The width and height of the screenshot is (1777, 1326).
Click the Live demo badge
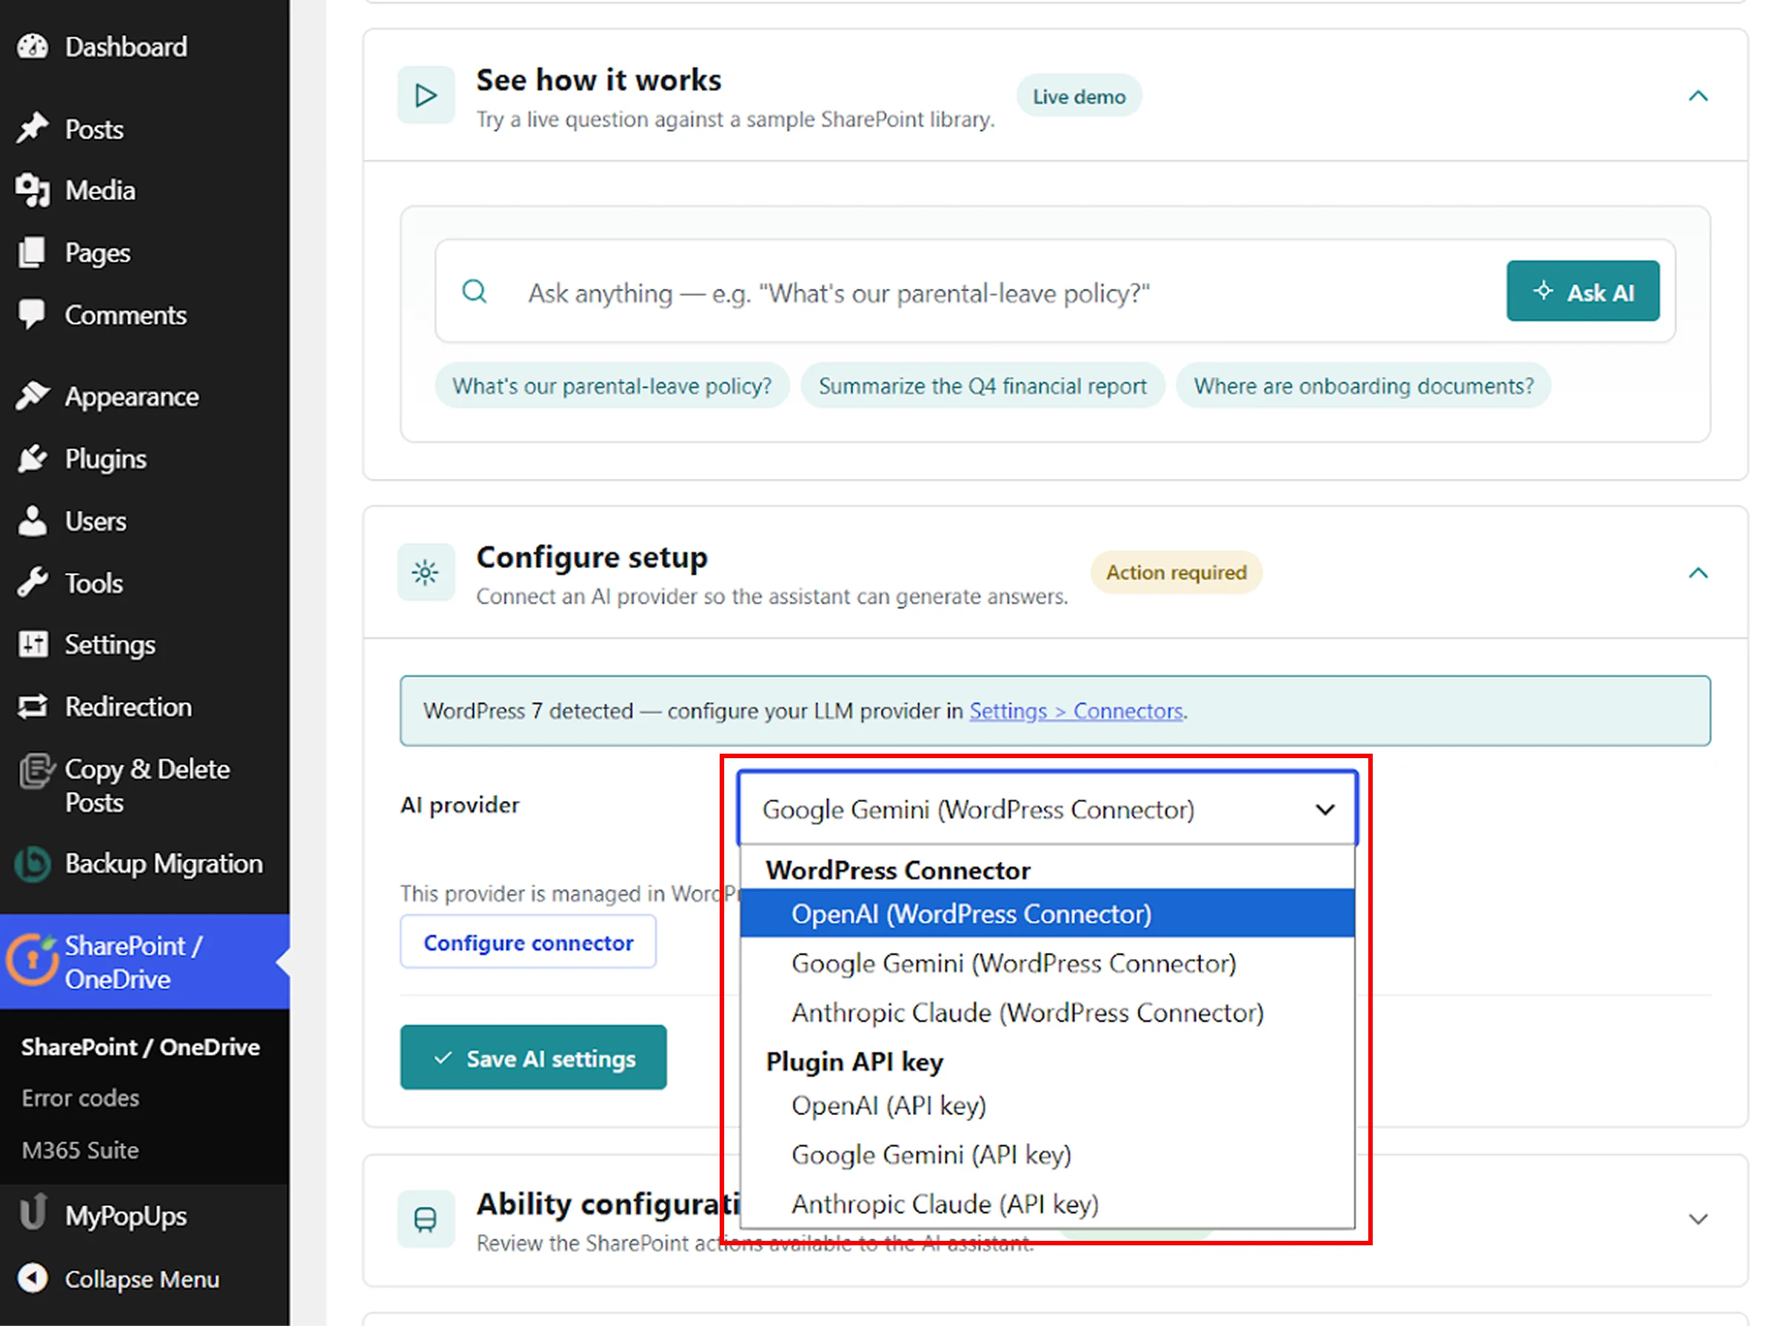[1079, 96]
